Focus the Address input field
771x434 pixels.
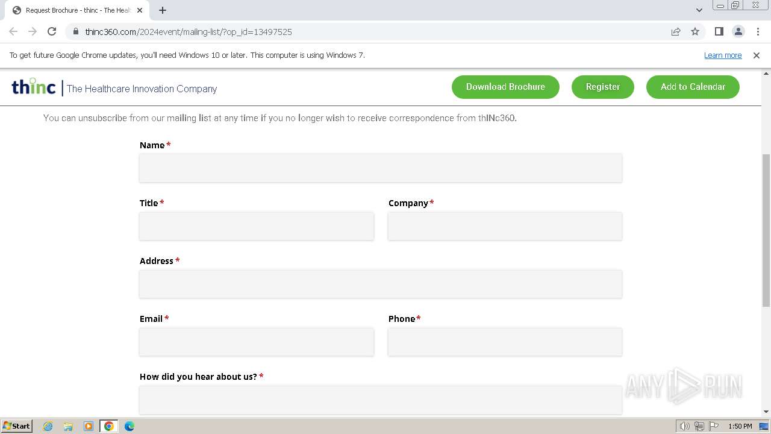(381, 284)
